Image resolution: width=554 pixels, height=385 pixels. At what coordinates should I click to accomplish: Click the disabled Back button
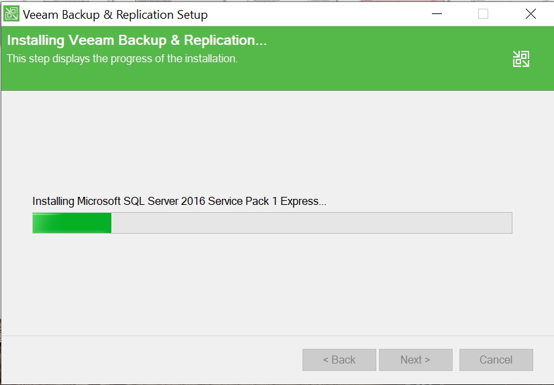pyautogui.click(x=339, y=360)
